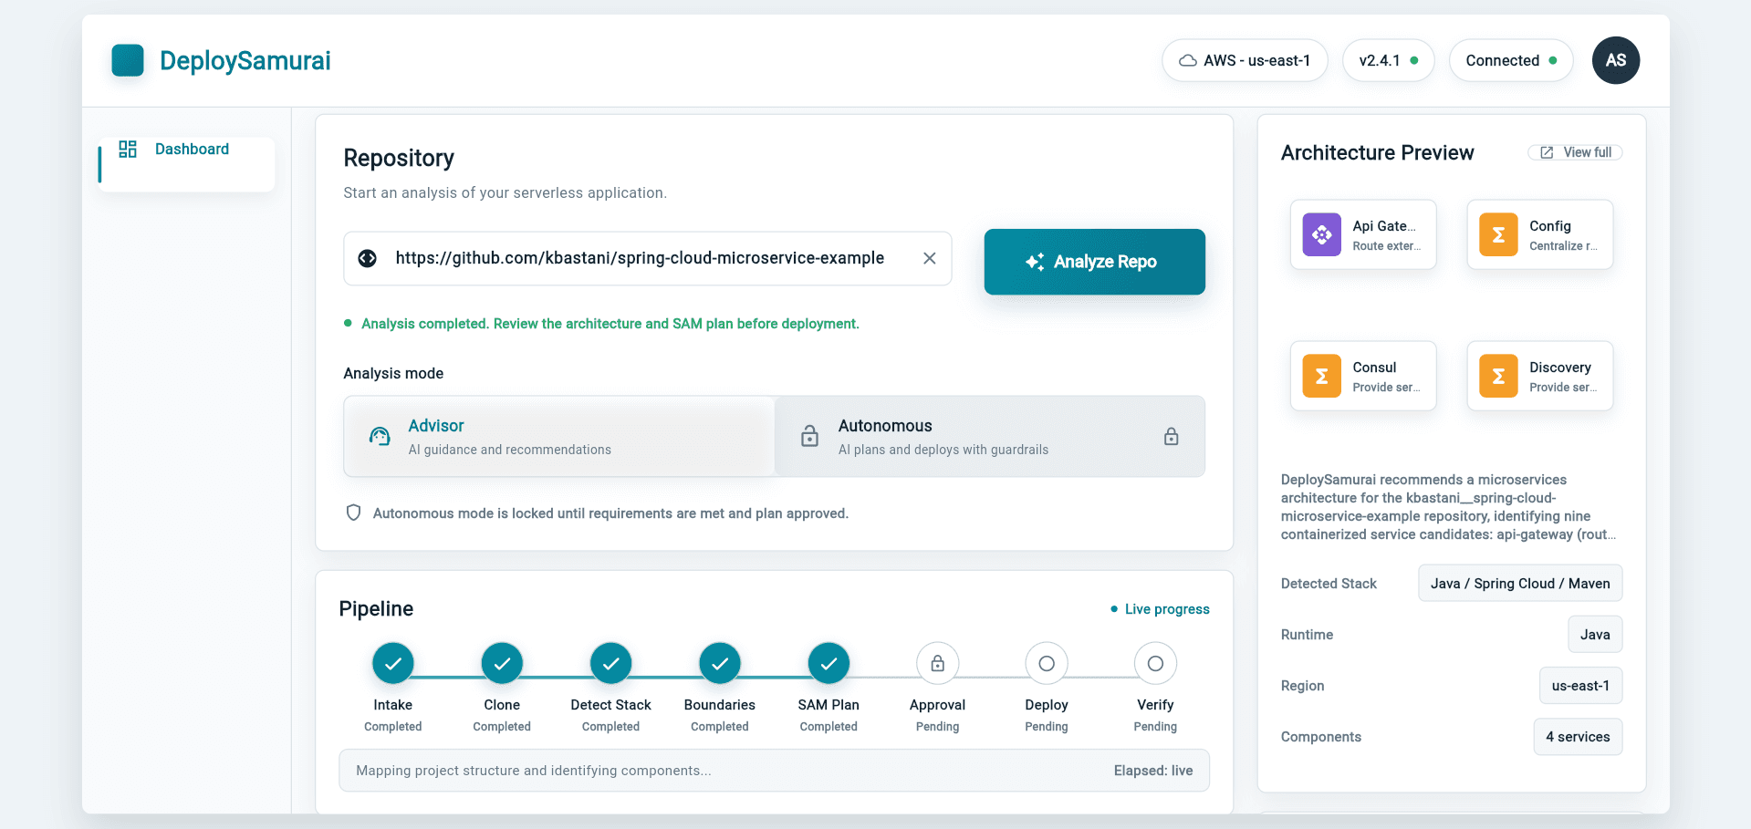The height and width of the screenshot is (829, 1751).
Task: Select the Autonomous analysis mode
Action: 990,436
